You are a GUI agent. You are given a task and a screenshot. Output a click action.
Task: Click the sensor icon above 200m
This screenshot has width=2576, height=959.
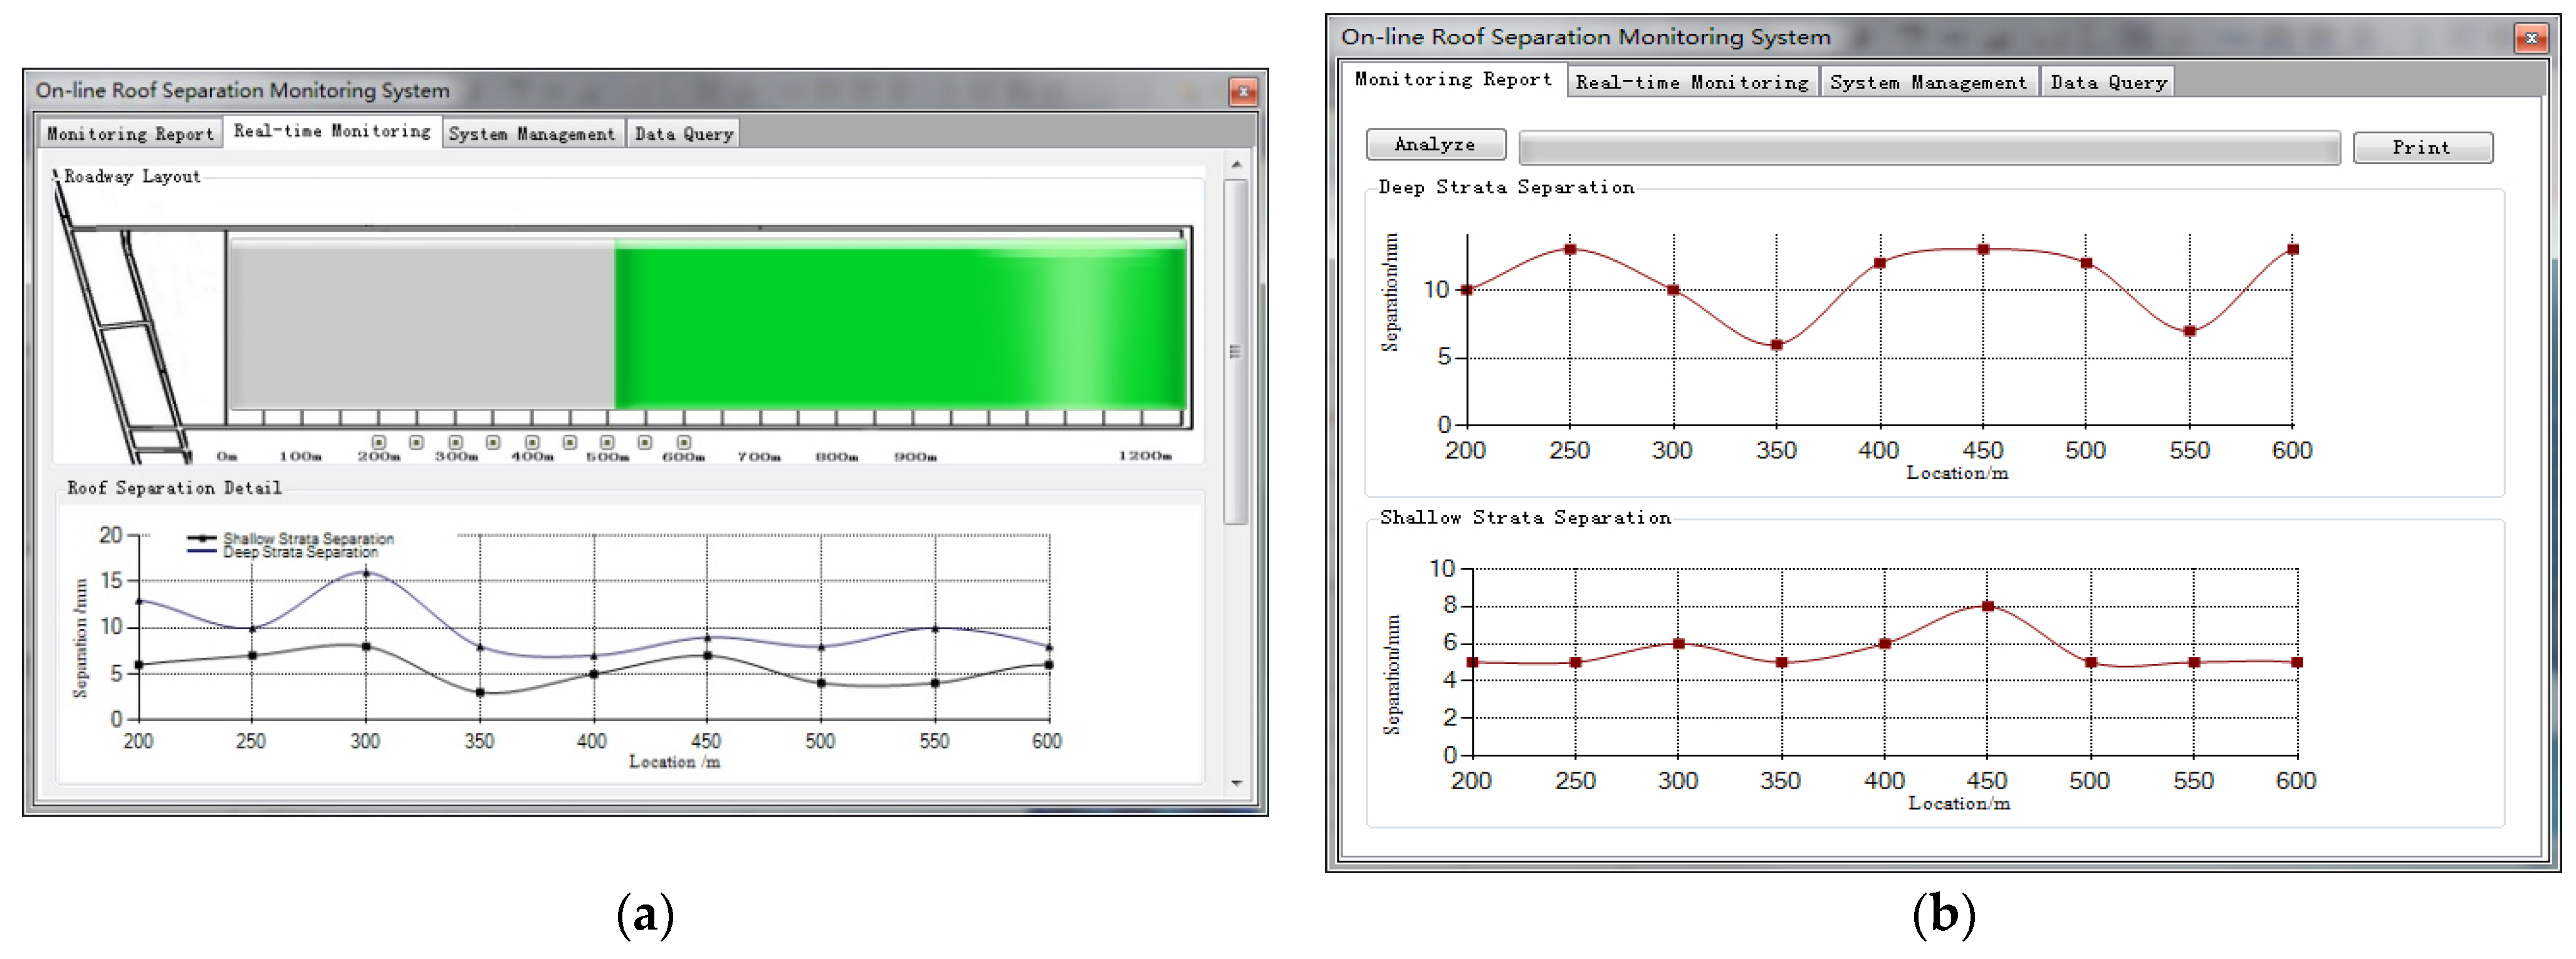[379, 442]
